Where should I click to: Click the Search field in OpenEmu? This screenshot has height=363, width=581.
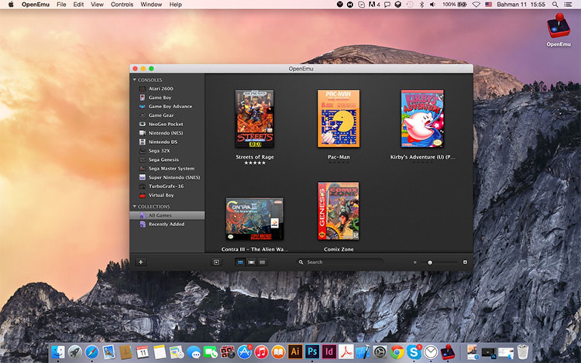(x=340, y=262)
